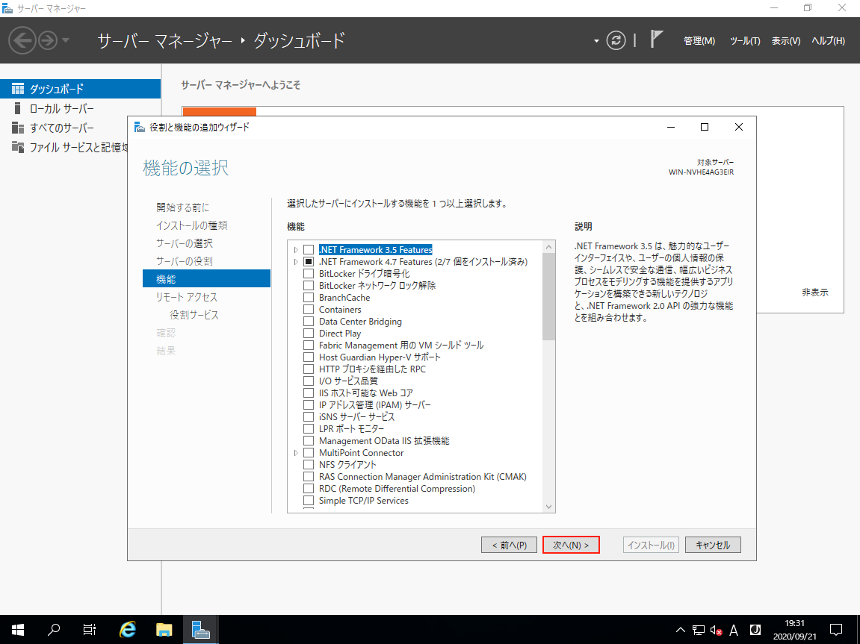860x644 pixels.
Task: Expand .NET Framework 4.7 Features tree node
Action: [x=296, y=262]
